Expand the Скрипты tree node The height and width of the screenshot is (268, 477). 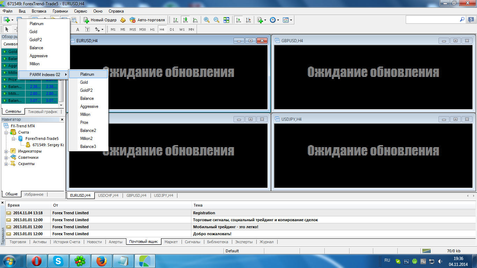coord(6,164)
